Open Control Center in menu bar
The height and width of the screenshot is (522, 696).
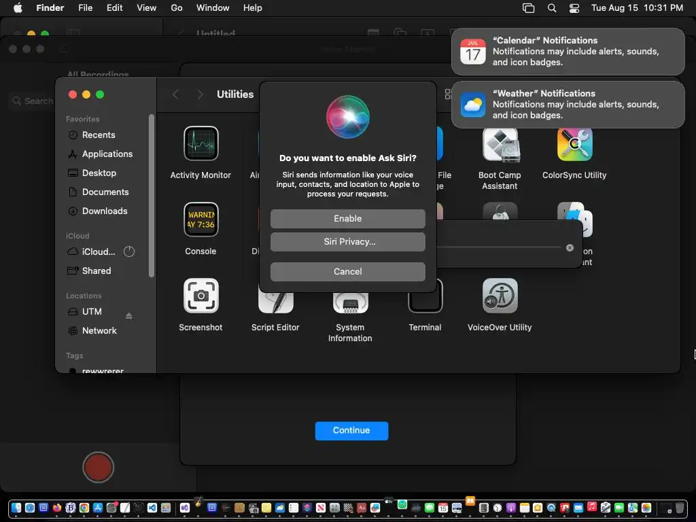tap(574, 8)
